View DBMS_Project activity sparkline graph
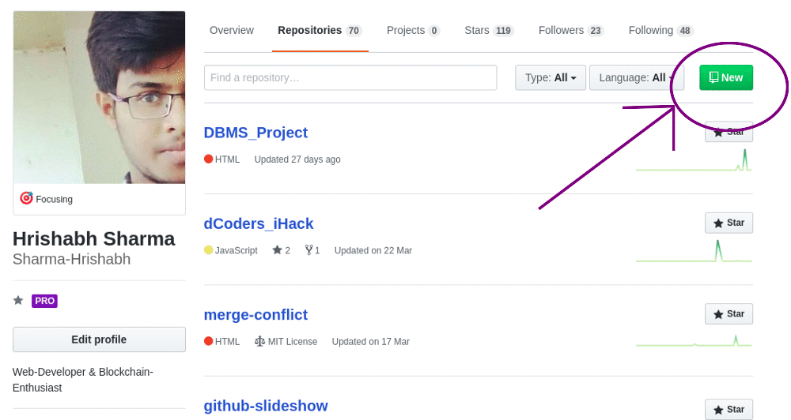 point(694,160)
